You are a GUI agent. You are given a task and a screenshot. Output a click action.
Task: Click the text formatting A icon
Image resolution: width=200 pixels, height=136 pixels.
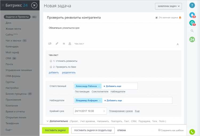[x=177, y=44]
